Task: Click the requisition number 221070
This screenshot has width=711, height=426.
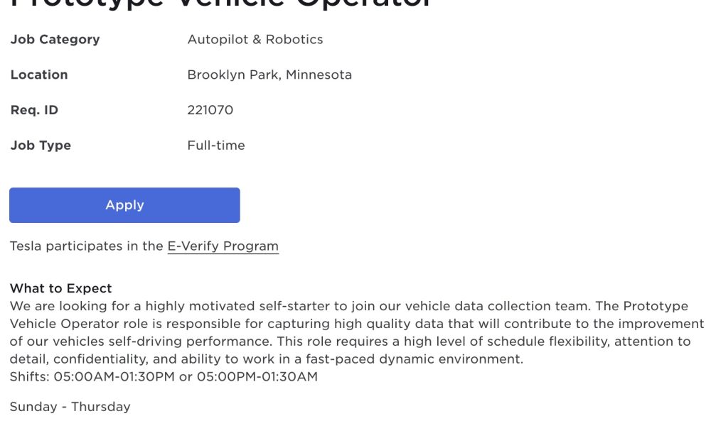Action: (210, 110)
